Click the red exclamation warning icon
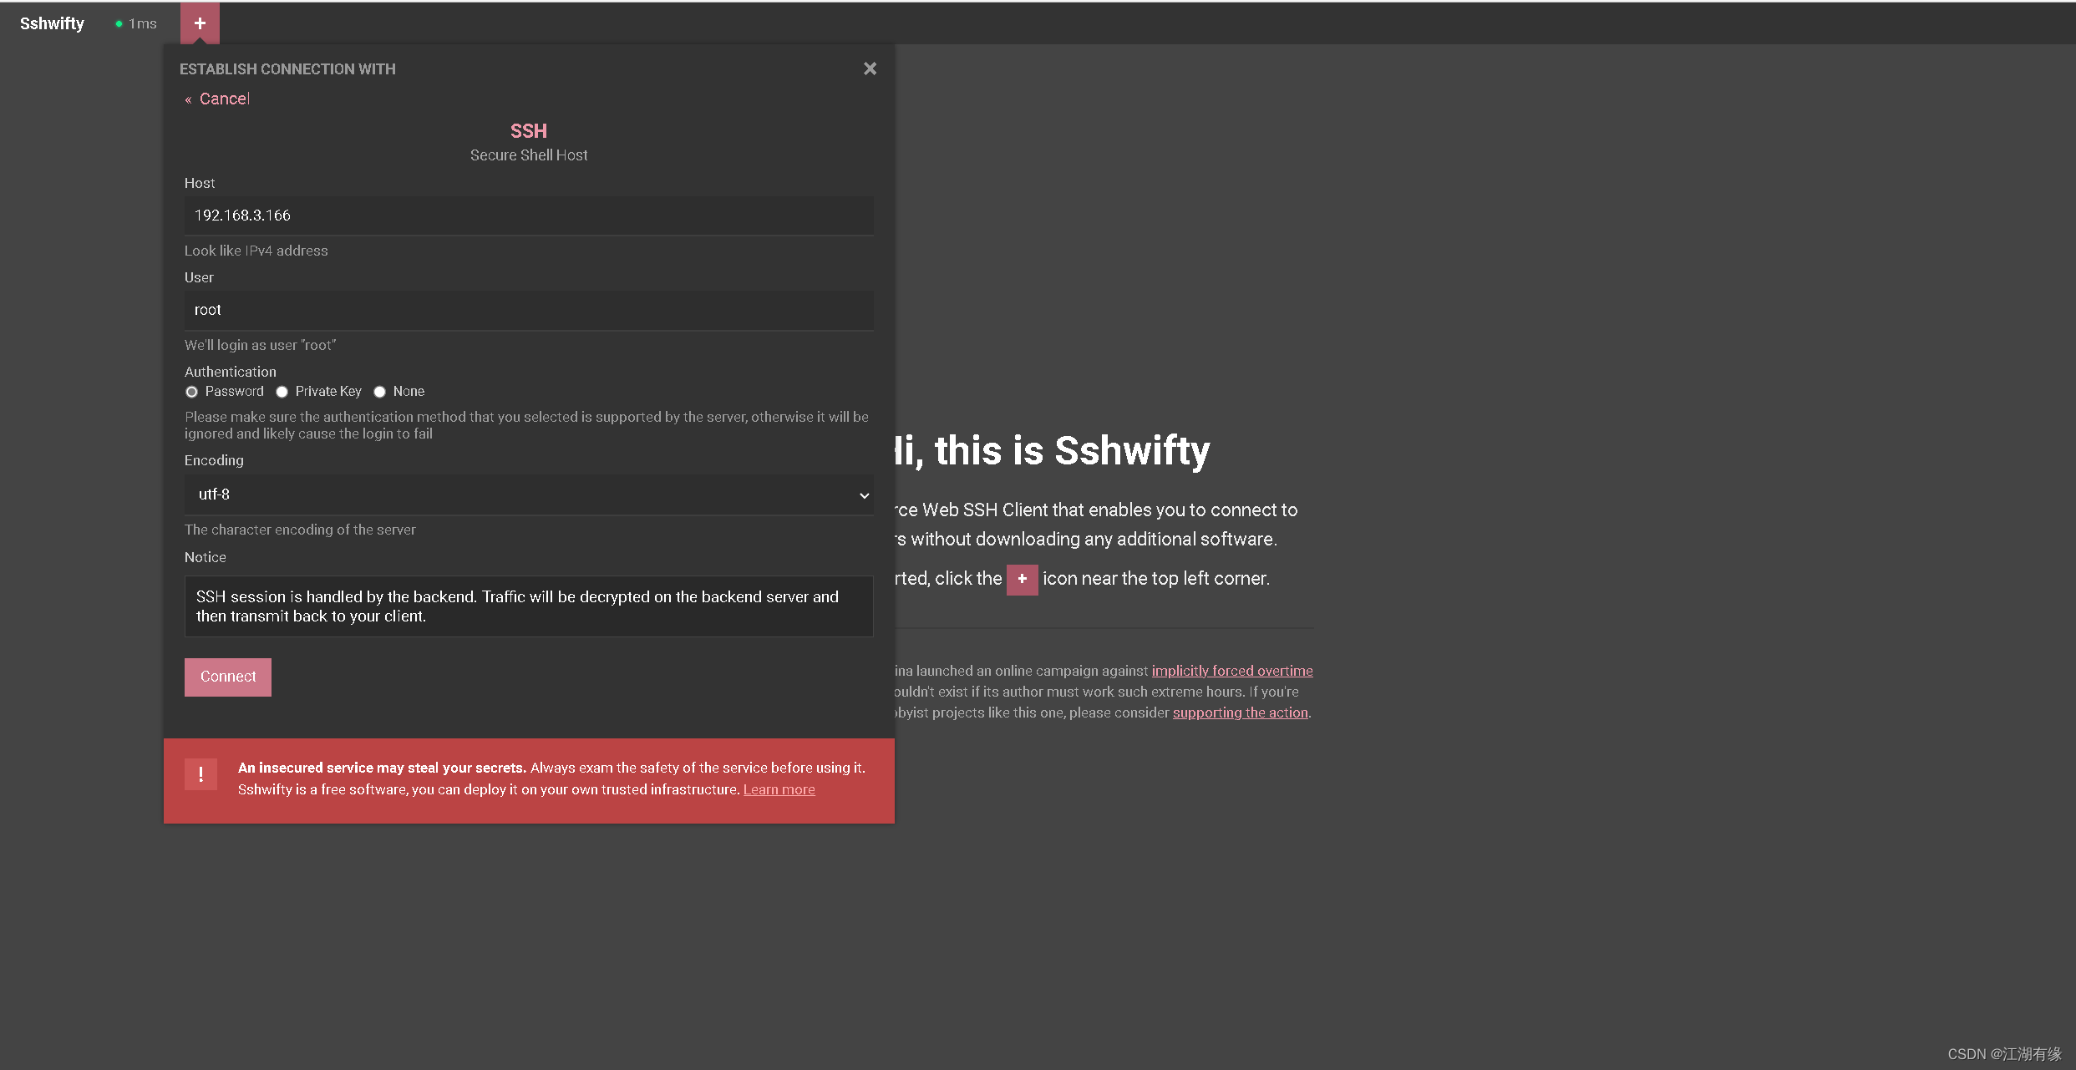The image size is (2076, 1070). click(200, 774)
